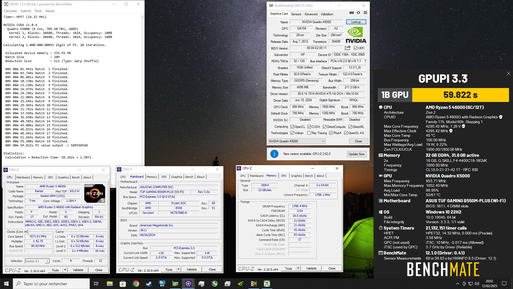Click the Ryzen 5 logo in CPU-Z
Screen dimensions: 513x289
[x=95, y=193]
